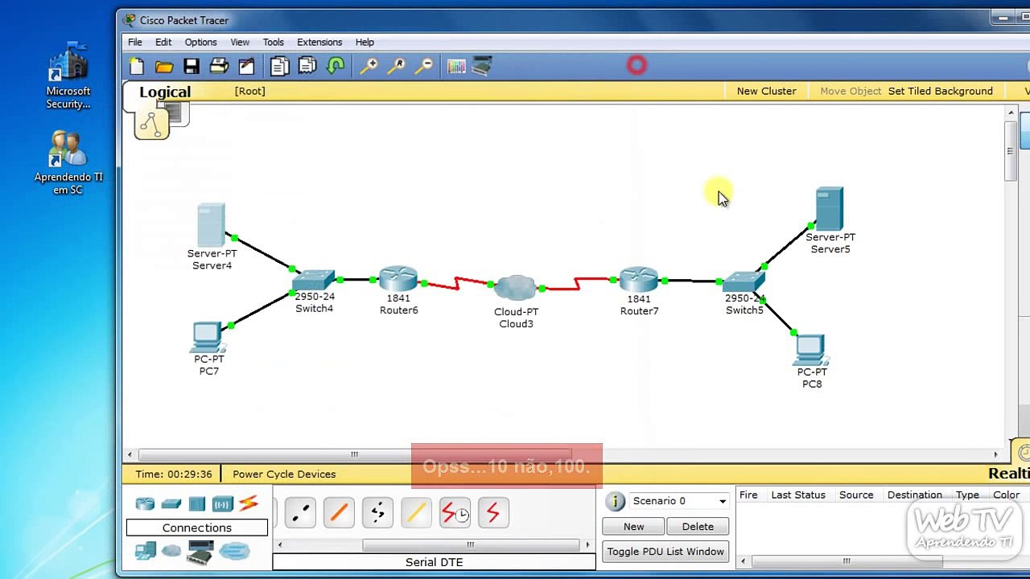Screen dimensions: 1030x579
Task: Select the Connections lightning bolt category
Action: [249, 503]
